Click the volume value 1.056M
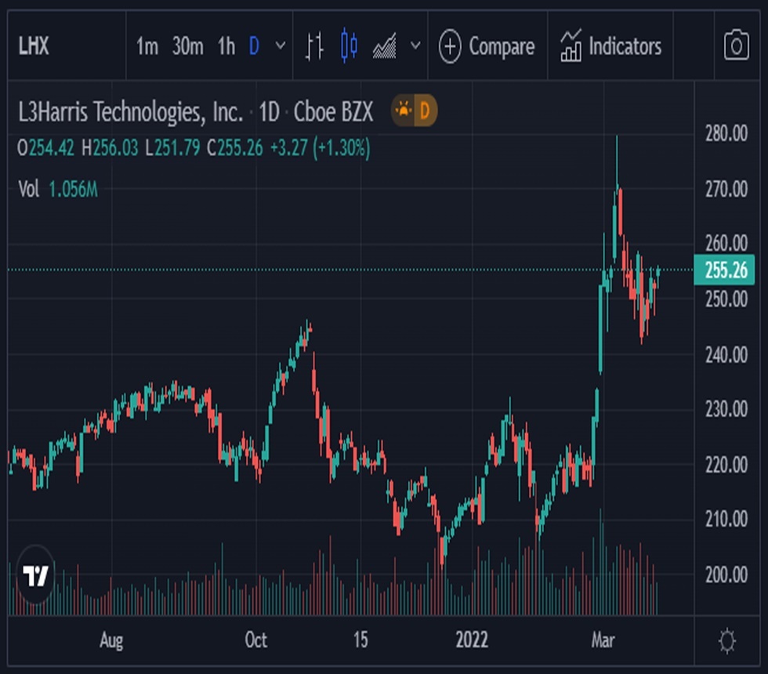Screen dimensions: 768x674 pyautogui.click(x=74, y=189)
